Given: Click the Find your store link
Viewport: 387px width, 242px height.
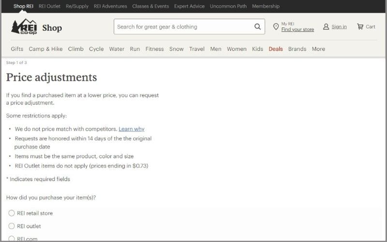Looking at the screenshot, I should click(298, 30).
